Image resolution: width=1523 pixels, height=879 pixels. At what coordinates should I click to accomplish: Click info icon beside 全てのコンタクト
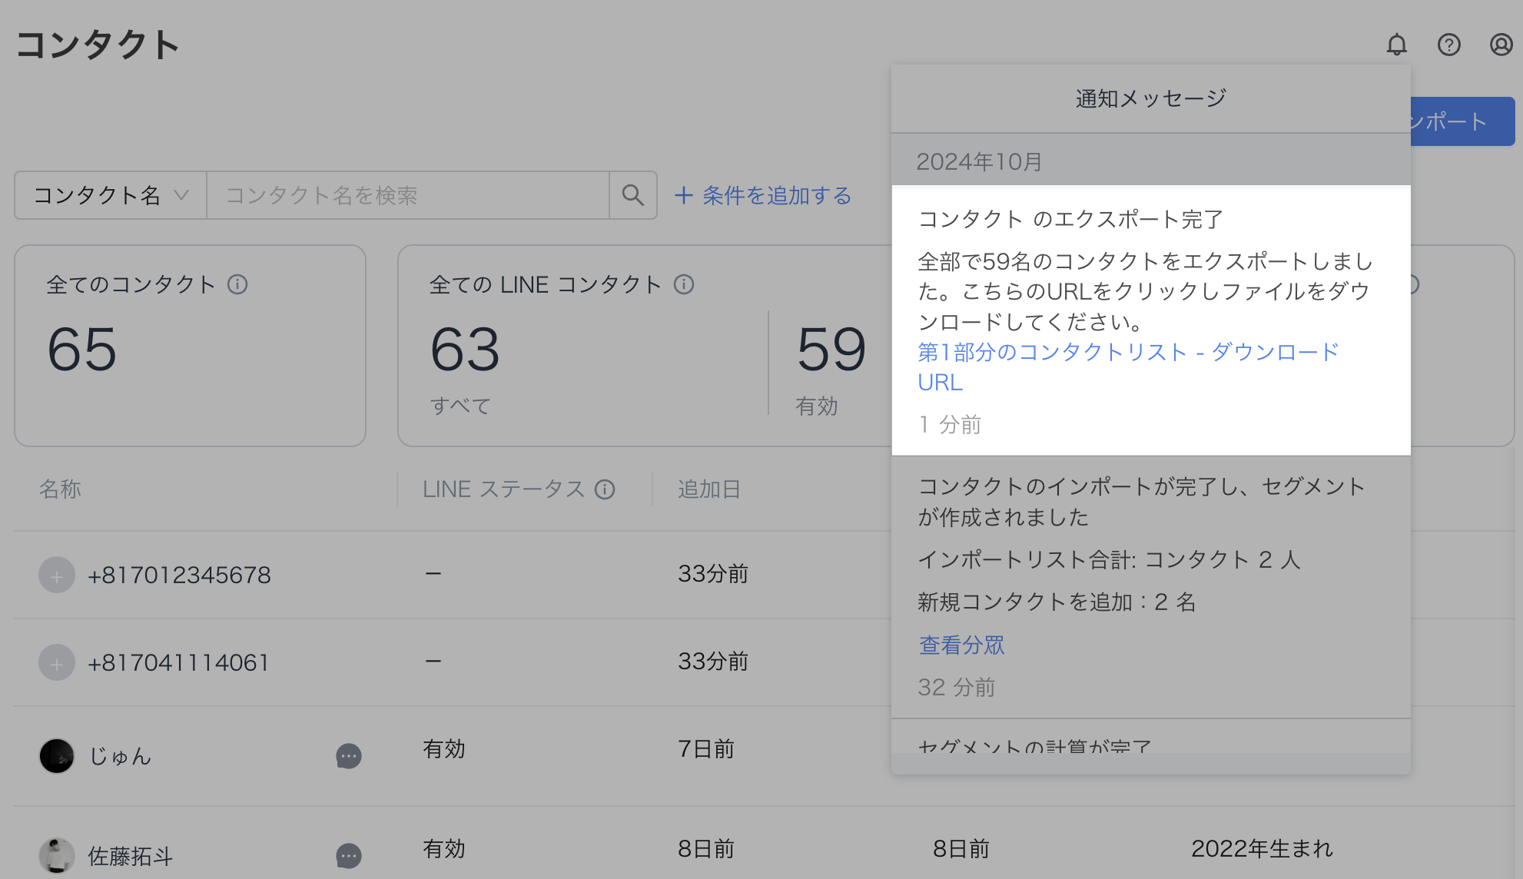click(237, 284)
